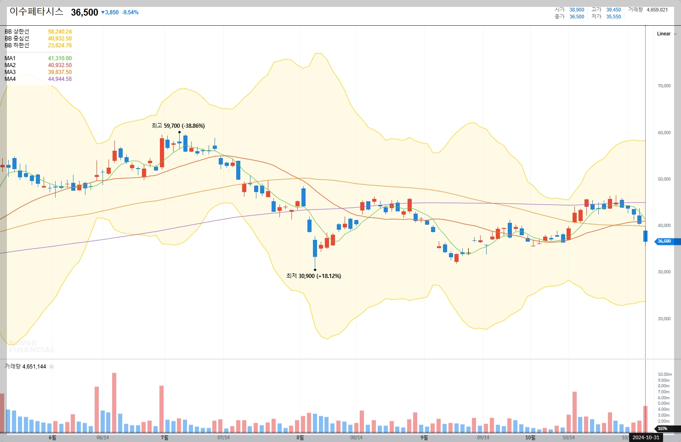Click the 40,000 price axis label
681x442 pixels.
point(664,226)
